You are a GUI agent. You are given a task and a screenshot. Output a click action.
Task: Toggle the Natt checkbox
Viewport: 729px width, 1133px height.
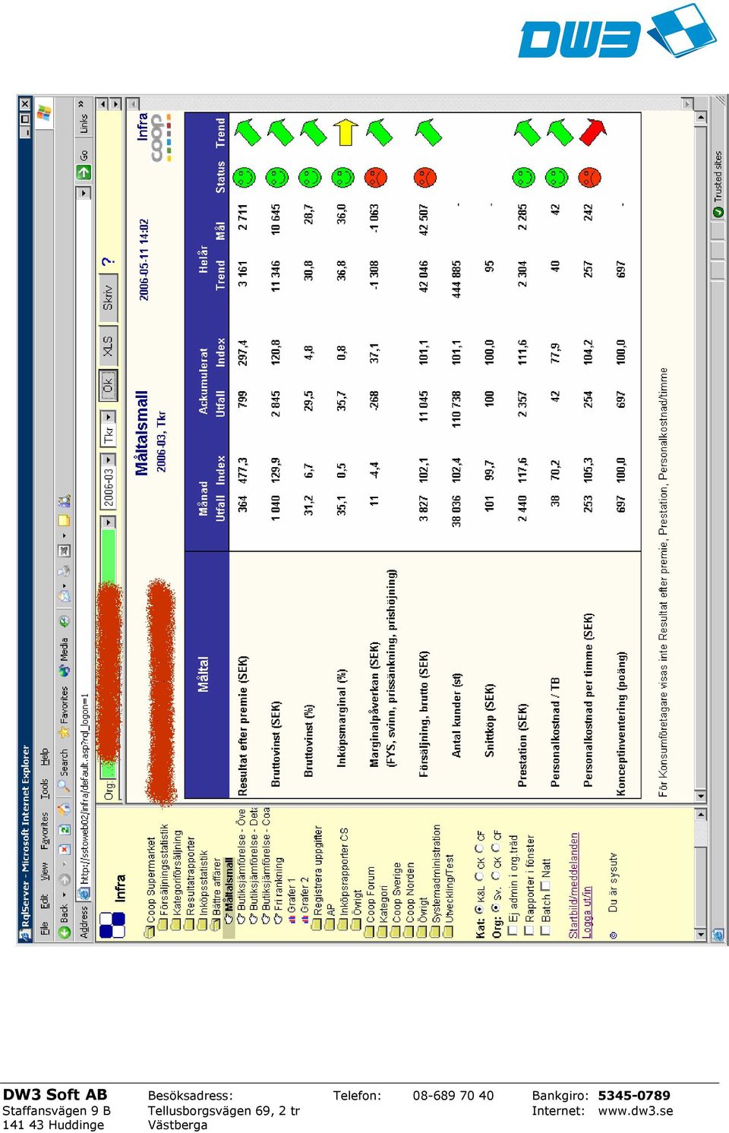[545, 885]
